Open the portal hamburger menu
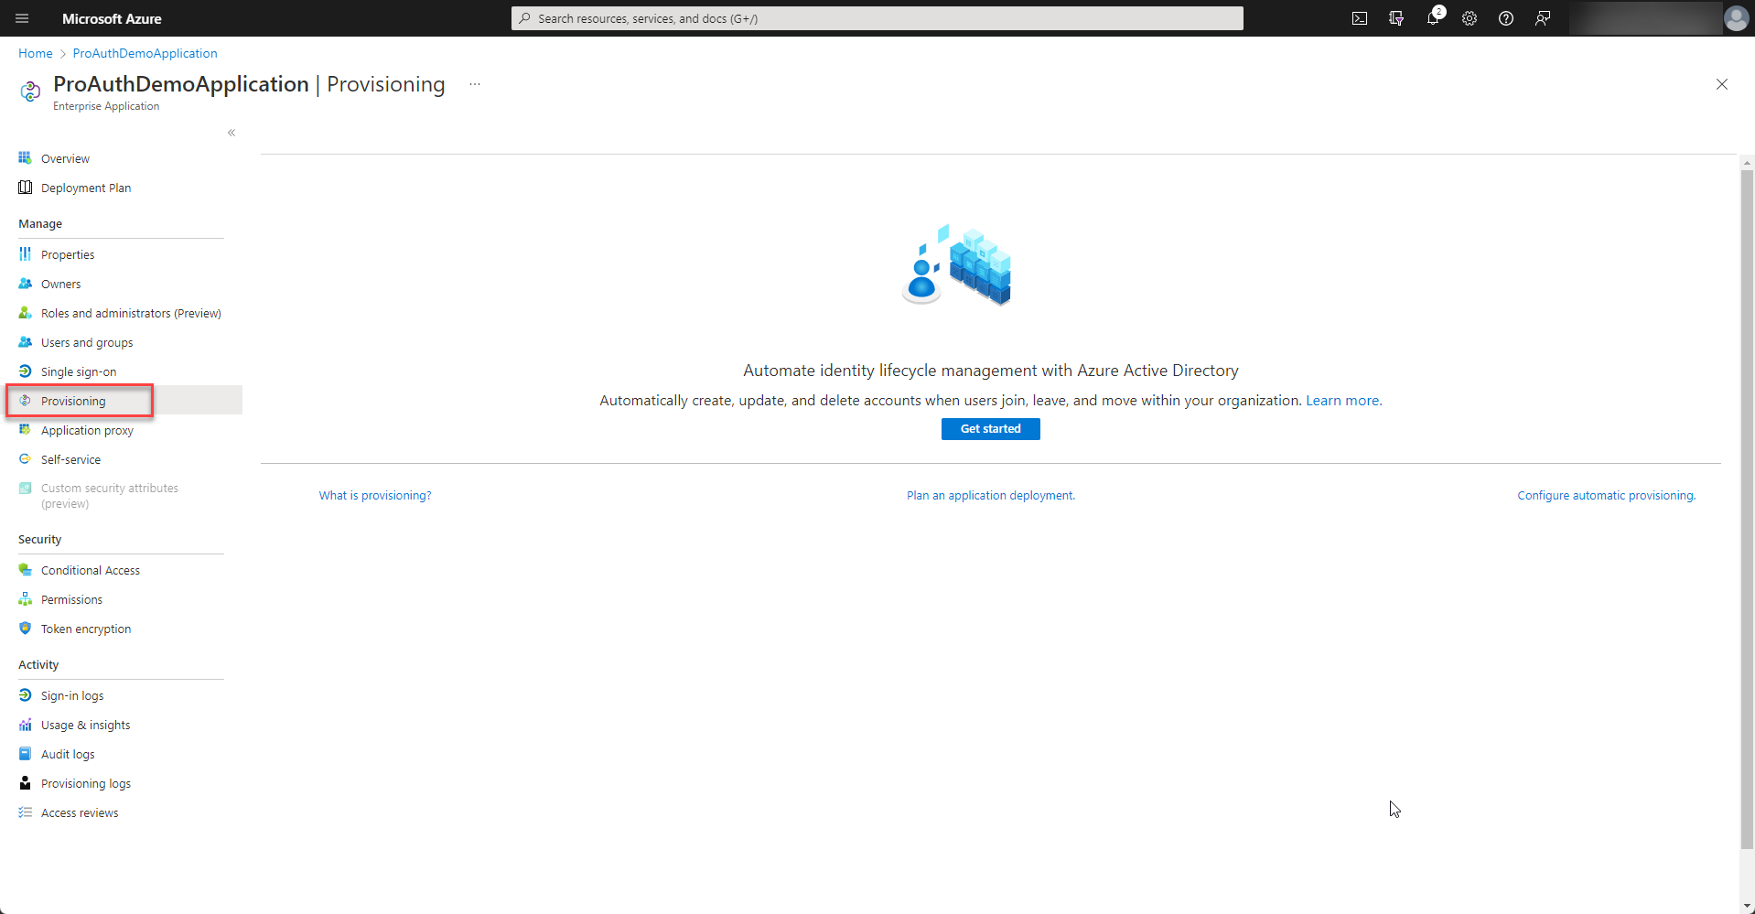 point(21,18)
